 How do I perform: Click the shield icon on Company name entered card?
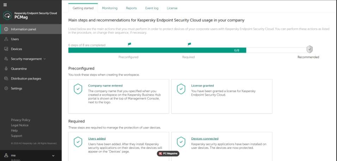click(78, 89)
